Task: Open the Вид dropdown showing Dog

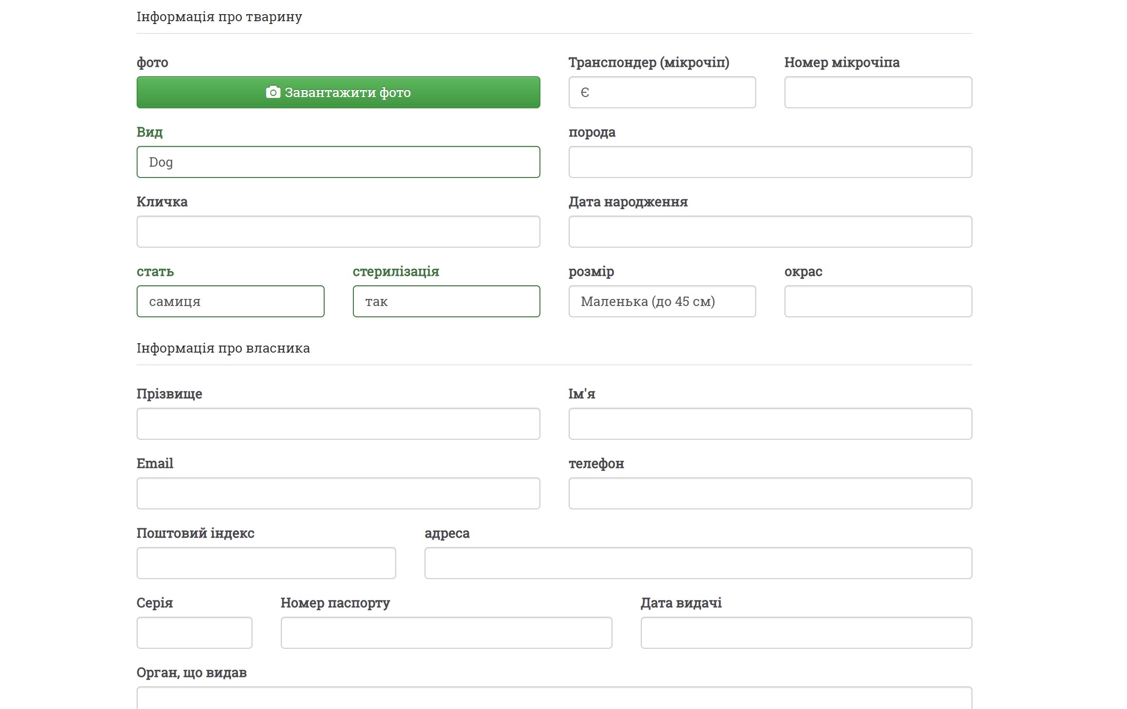Action: pyautogui.click(x=338, y=162)
